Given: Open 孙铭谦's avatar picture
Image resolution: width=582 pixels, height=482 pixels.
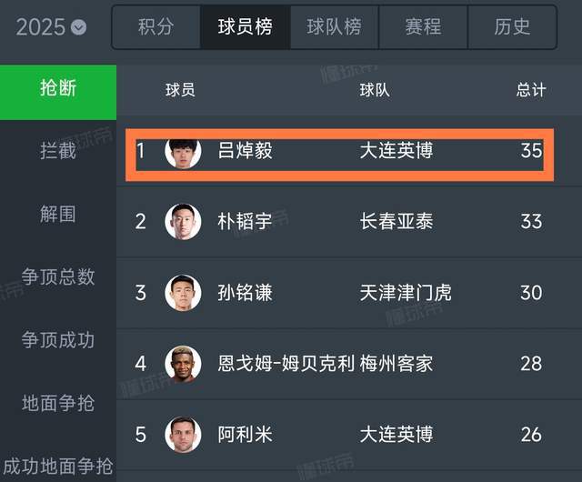Looking at the screenshot, I should (x=183, y=292).
